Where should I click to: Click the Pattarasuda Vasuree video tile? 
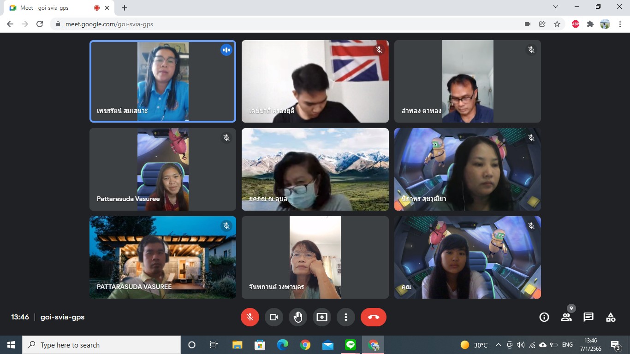(x=163, y=170)
